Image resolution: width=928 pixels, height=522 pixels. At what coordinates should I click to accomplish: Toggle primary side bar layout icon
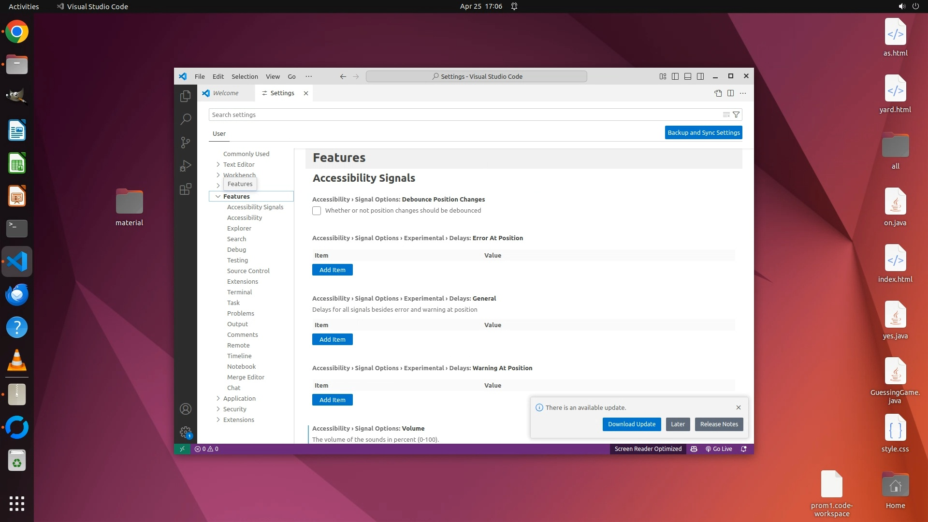click(675, 76)
